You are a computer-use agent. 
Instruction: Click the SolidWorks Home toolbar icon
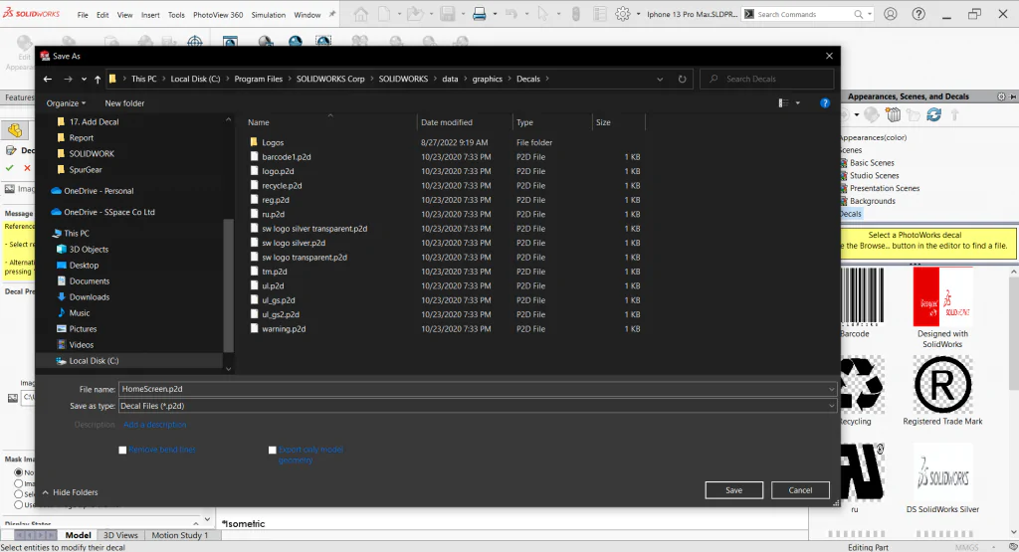click(360, 14)
